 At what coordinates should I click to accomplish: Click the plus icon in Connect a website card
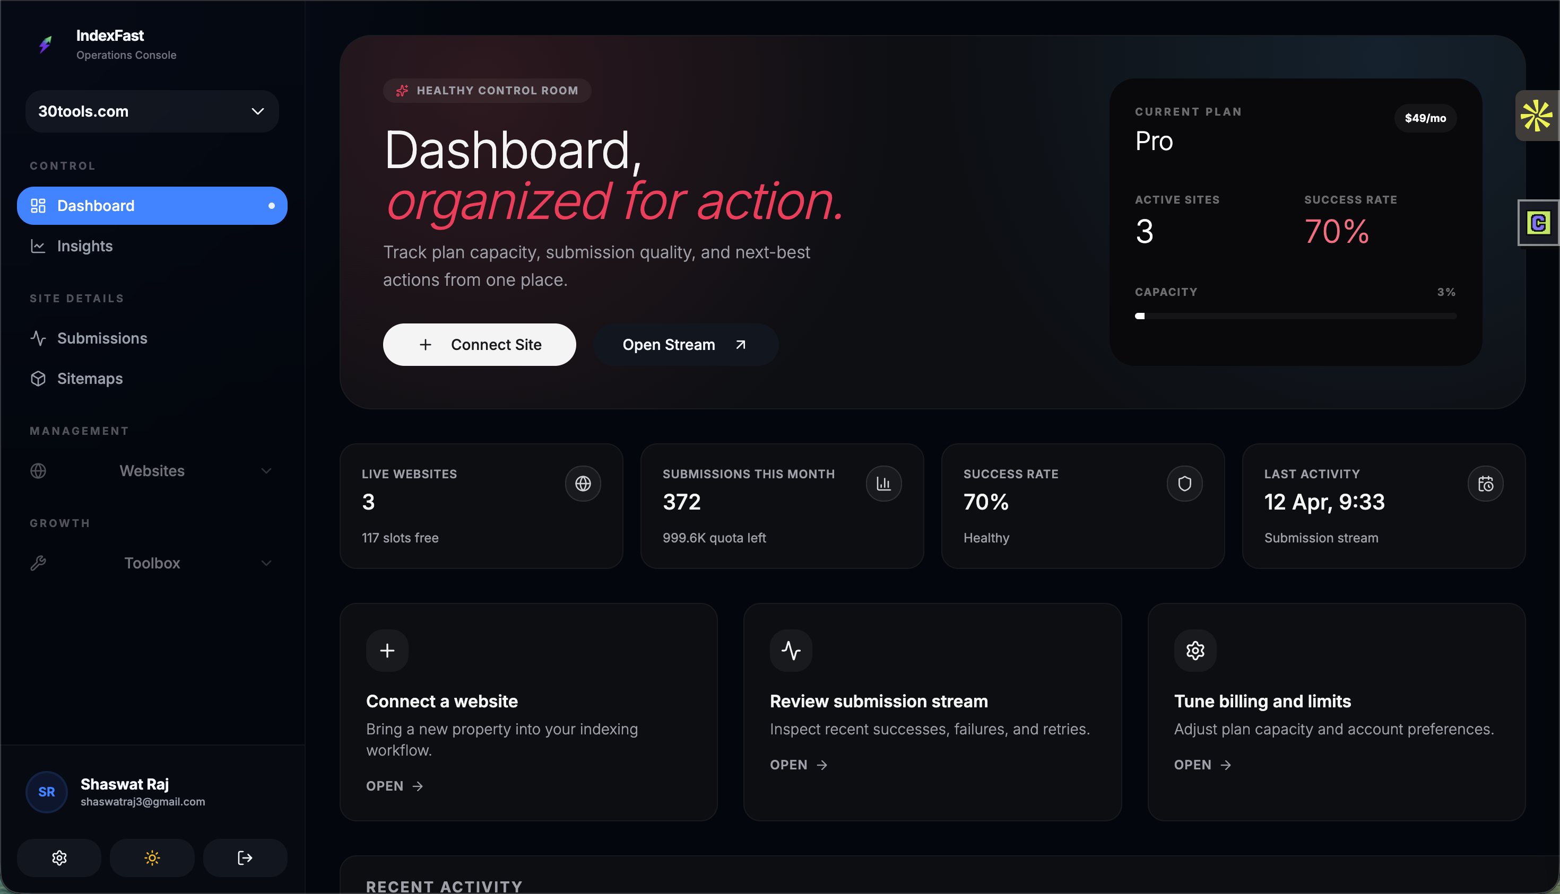tap(387, 650)
